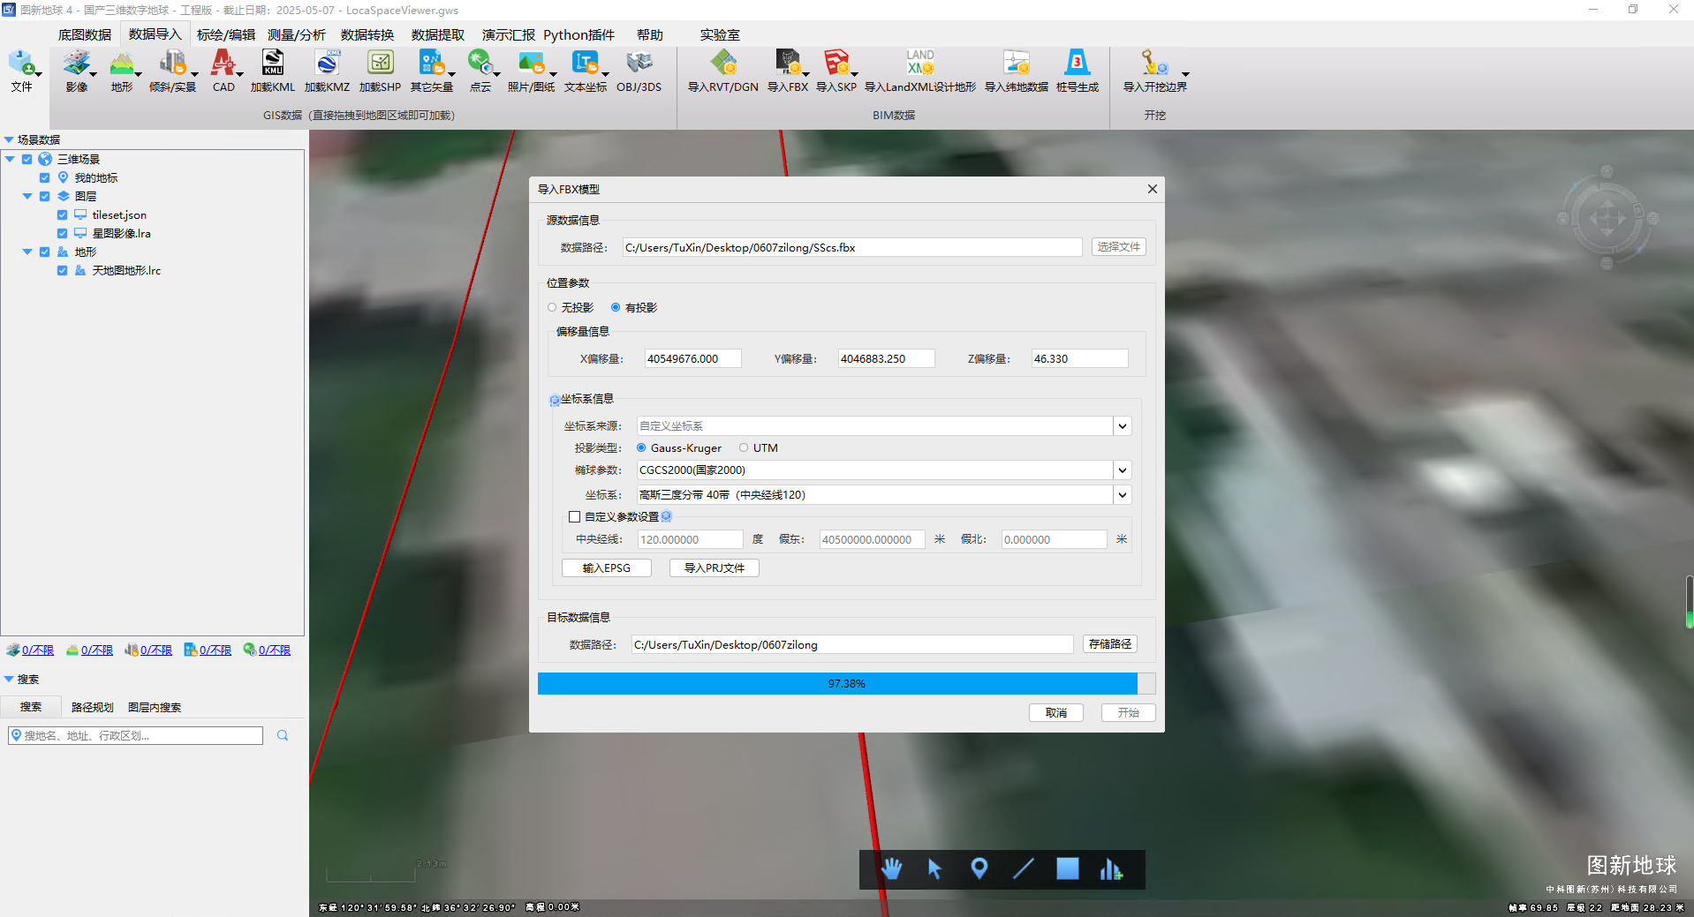This screenshot has width=1694, height=917.
Task: Select the 导入LandXML设计地形 tool
Action: pyautogui.click(x=920, y=71)
